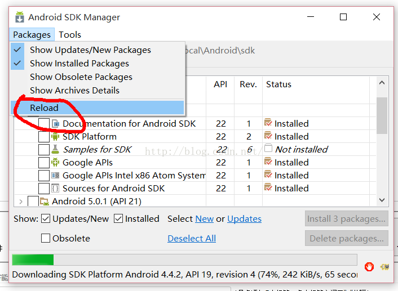
Task: Select Show Archives Details menu item
Action: 97,90
